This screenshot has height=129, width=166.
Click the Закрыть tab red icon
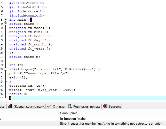[x=105, y=107]
